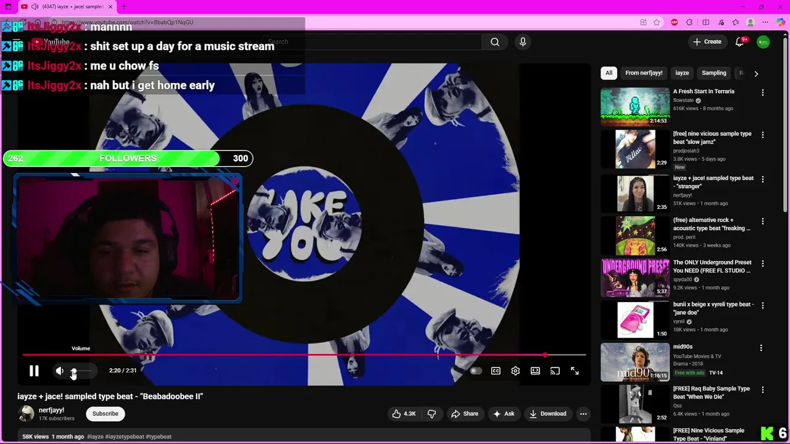Click the #iayzetypebeat hashtag

[x=125, y=437]
